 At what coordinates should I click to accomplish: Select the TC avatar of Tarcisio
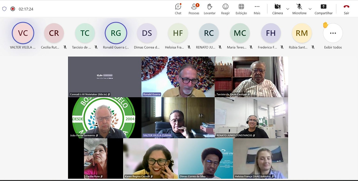click(x=85, y=33)
